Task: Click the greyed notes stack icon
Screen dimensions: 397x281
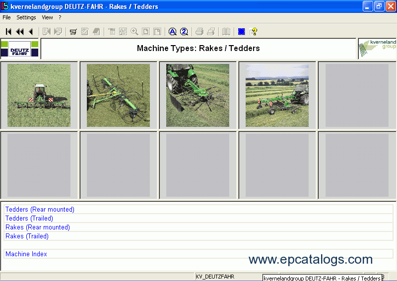Action: click(x=96, y=32)
